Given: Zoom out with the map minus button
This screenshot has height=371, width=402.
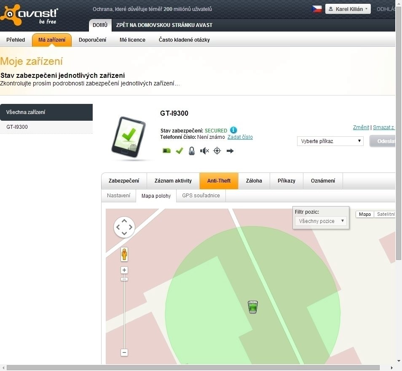Looking at the screenshot, I should click(124, 352).
